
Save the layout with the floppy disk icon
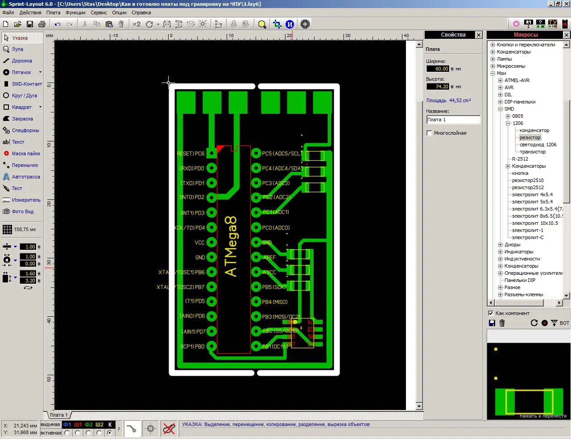(30, 24)
